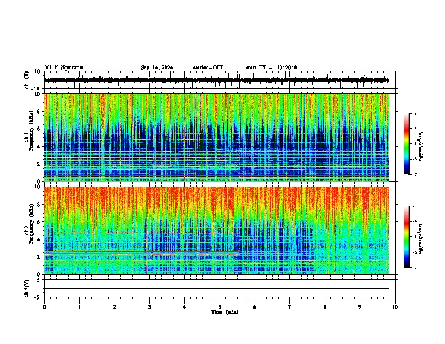This screenshot has height=344, width=445.
Task: Click tick label '5' on Time axis
Action: [x=220, y=307]
